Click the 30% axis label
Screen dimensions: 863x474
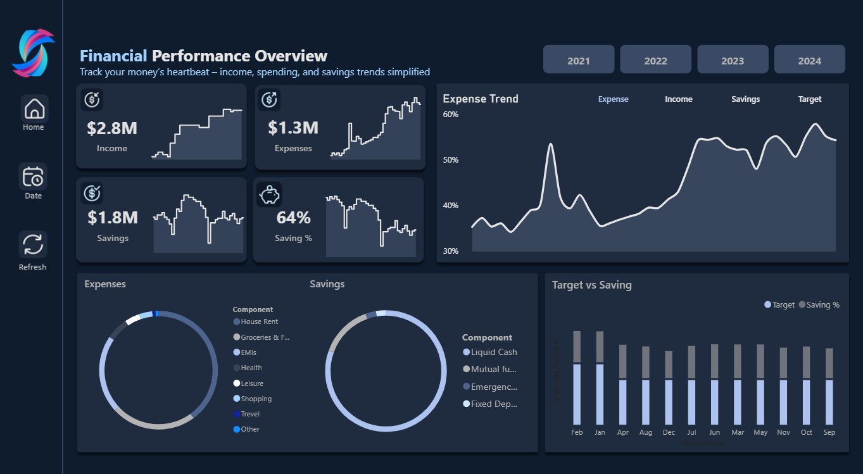[451, 251]
